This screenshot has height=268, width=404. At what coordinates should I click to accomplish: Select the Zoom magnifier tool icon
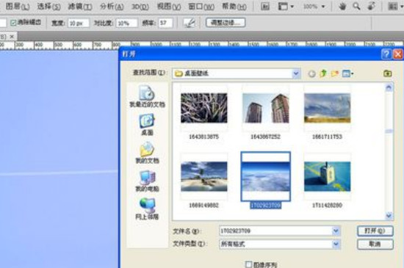tap(356, 6)
